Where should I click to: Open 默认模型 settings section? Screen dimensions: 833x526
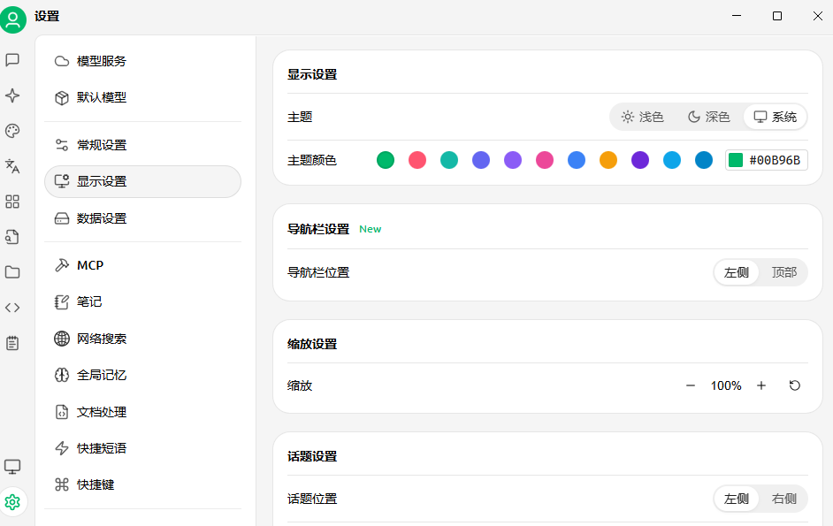coord(143,97)
